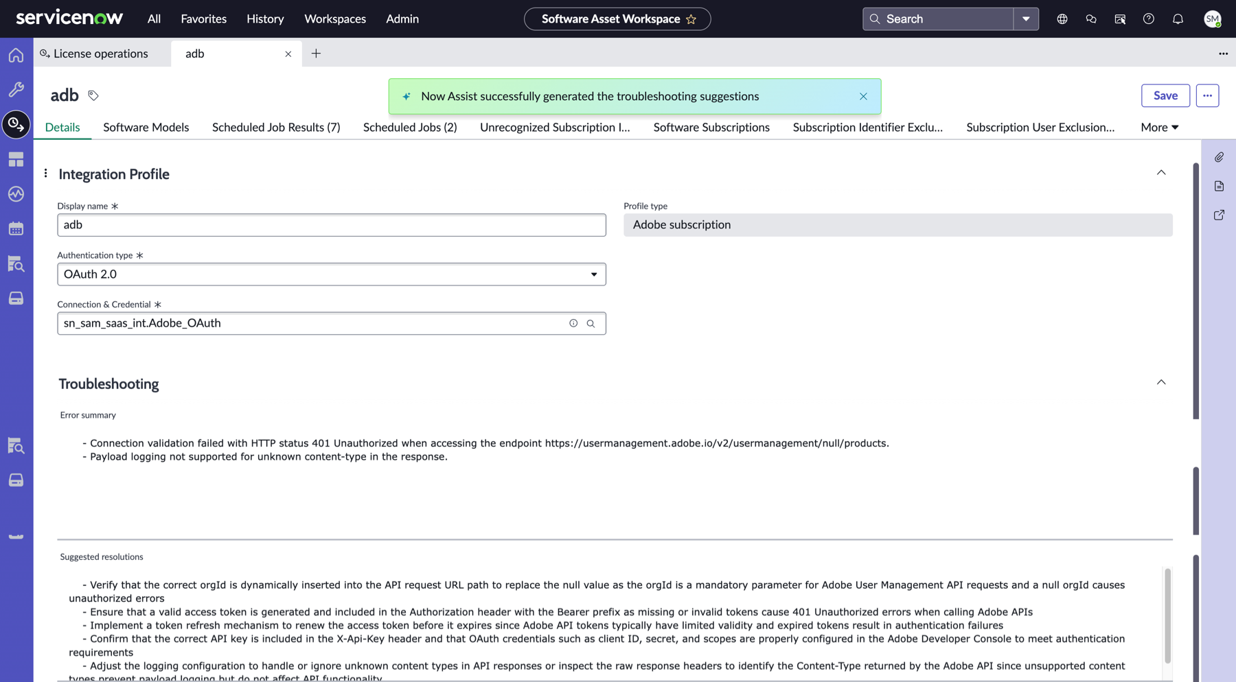
Task: Collapse the Integration Profile section
Action: (x=1161, y=172)
